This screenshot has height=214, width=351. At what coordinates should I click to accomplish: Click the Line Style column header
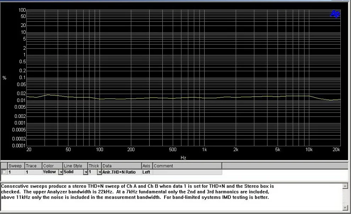[75, 166]
